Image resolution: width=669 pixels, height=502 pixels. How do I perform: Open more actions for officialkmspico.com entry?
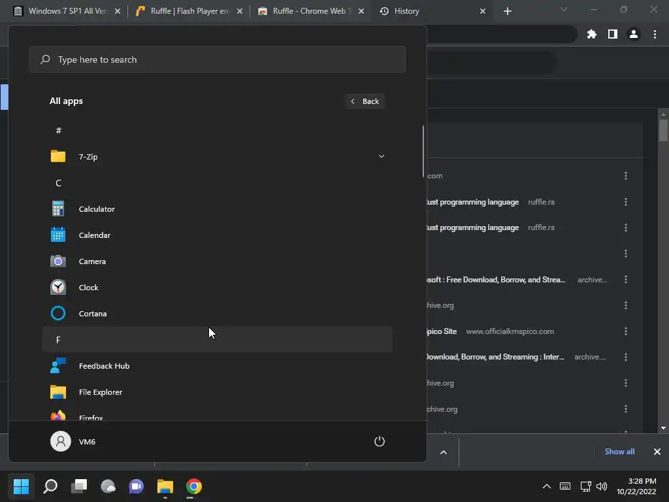coord(626,331)
